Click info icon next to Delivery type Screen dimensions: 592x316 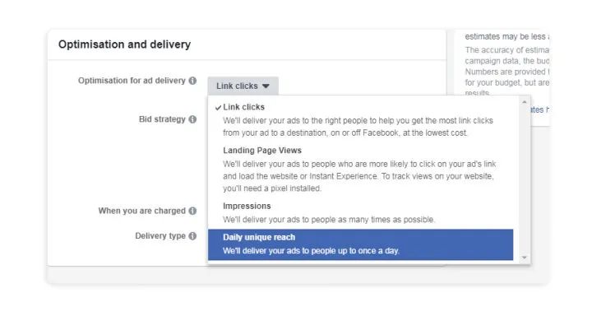[x=192, y=236]
